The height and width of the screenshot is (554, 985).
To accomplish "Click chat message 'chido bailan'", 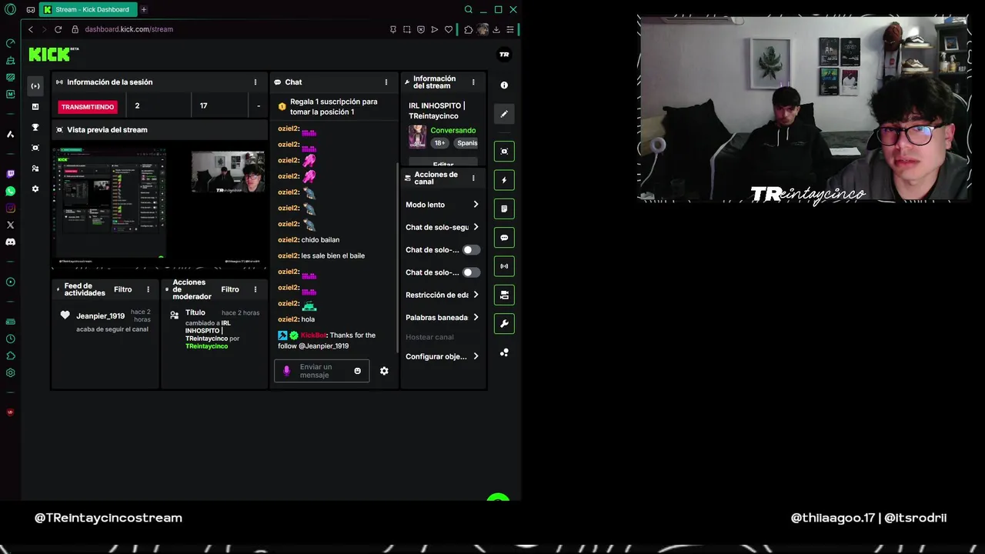I will (x=320, y=240).
